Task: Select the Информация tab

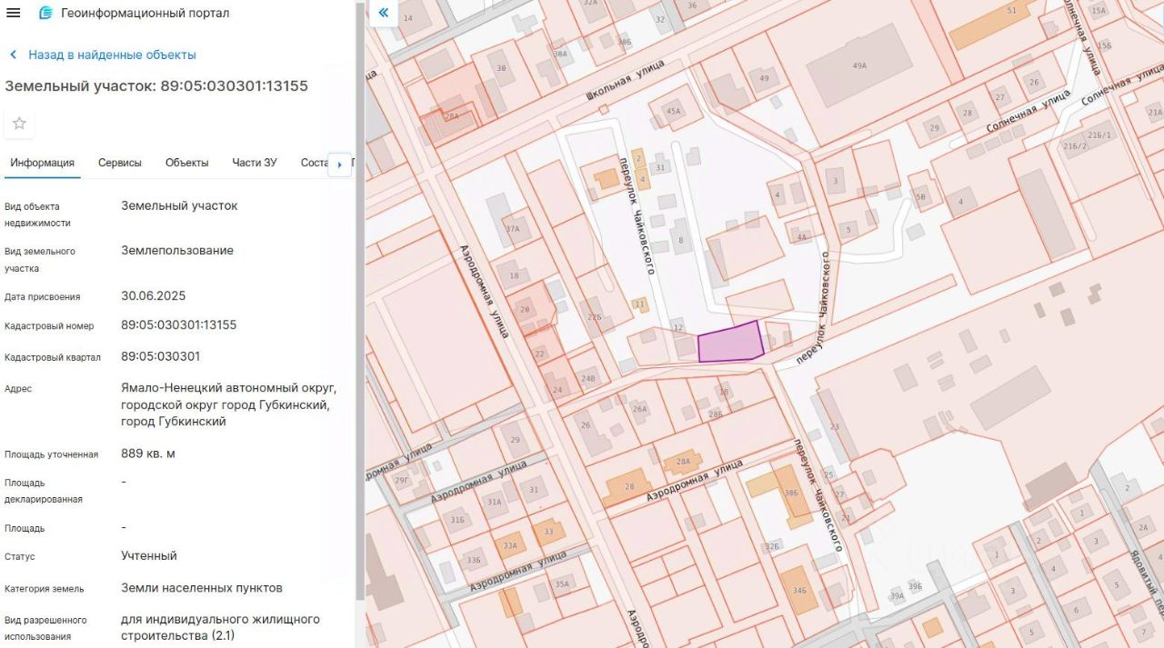Action: [x=43, y=163]
